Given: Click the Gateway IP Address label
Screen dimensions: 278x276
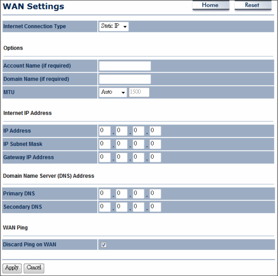Looking at the screenshot, I should pos(29,157).
